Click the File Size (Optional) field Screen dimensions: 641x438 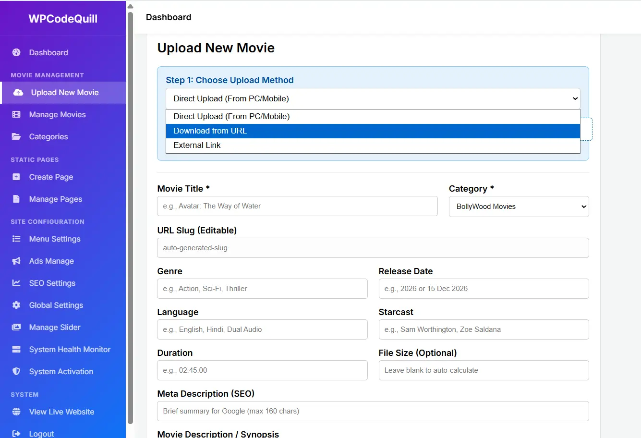click(484, 370)
